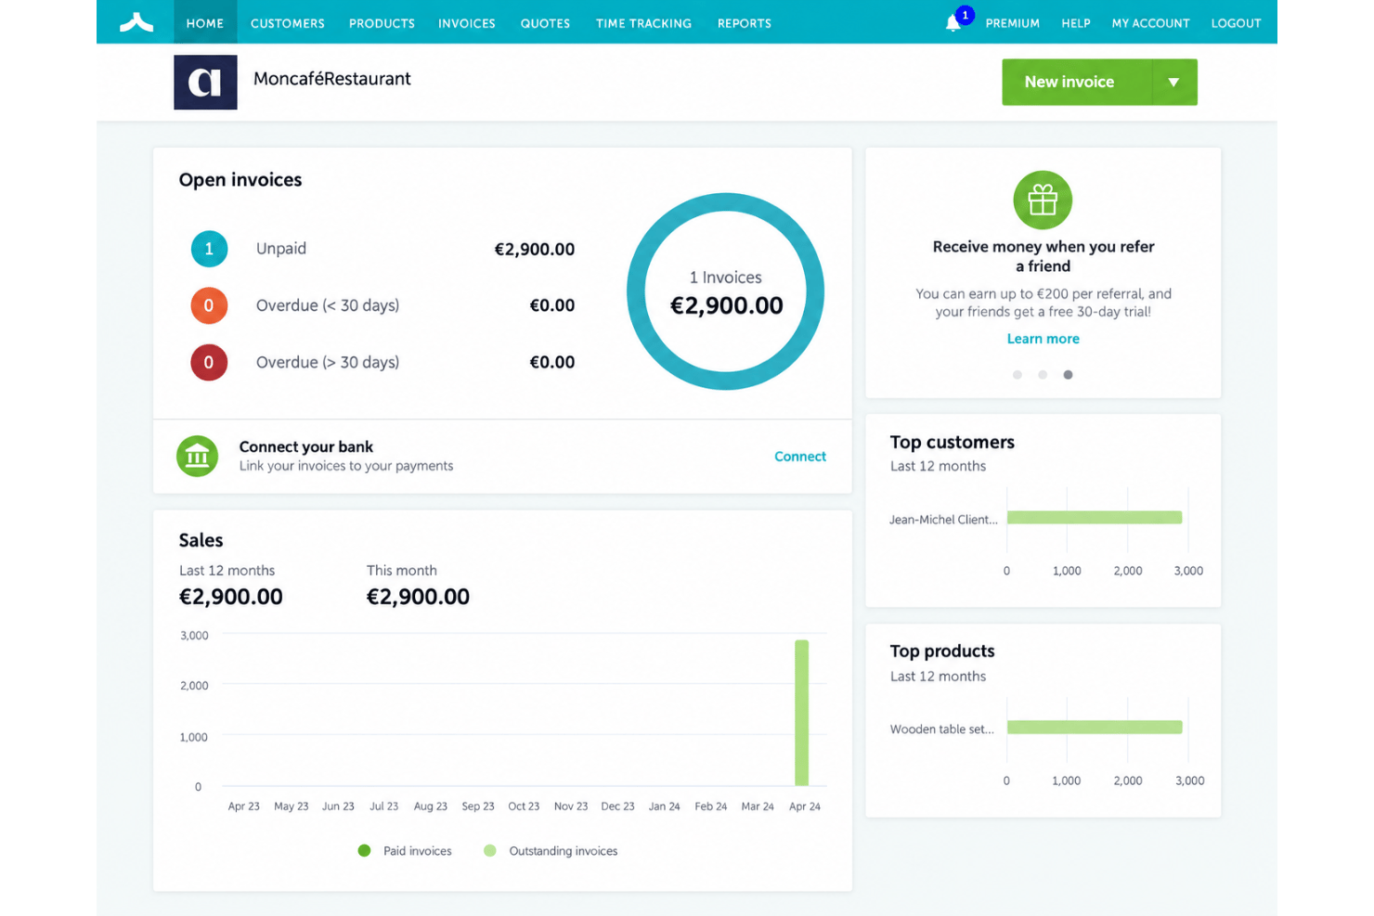1374x916 pixels.
Task: Select the second carousel dot
Action: click(x=1043, y=375)
